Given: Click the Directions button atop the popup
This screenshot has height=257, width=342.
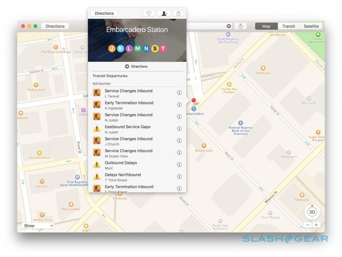Looking at the screenshot, I should pyautogui.click(x=104, y=13).
